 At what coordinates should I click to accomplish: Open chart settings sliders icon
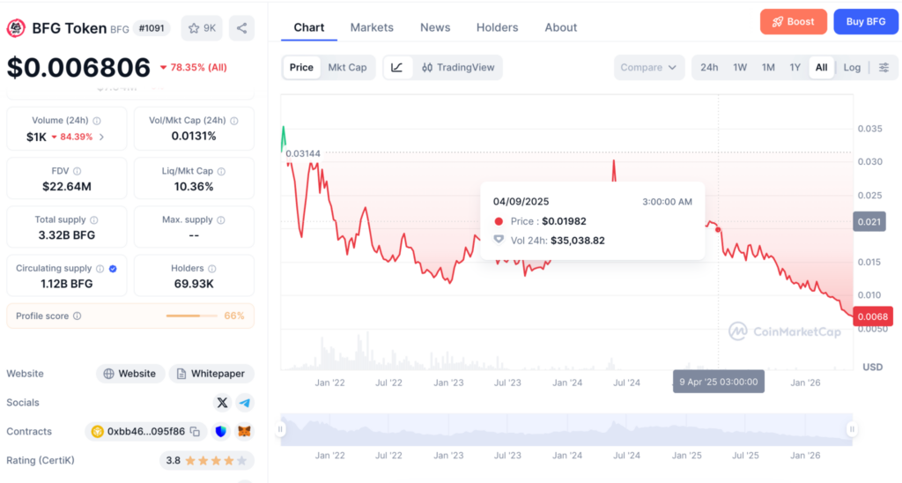(x=884, y=67)
